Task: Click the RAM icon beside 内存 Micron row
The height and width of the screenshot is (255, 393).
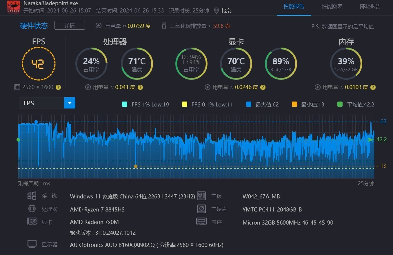Action: 201,221
